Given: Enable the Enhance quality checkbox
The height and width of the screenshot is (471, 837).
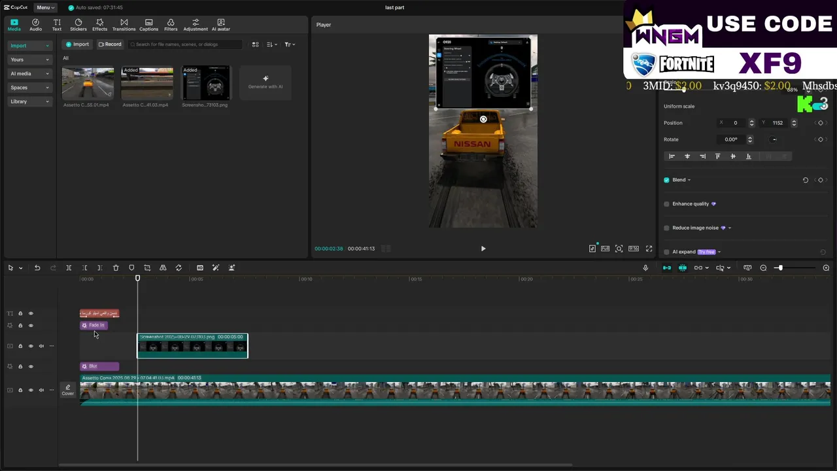Looking at the screenshot, I should [x=666, y=204].
